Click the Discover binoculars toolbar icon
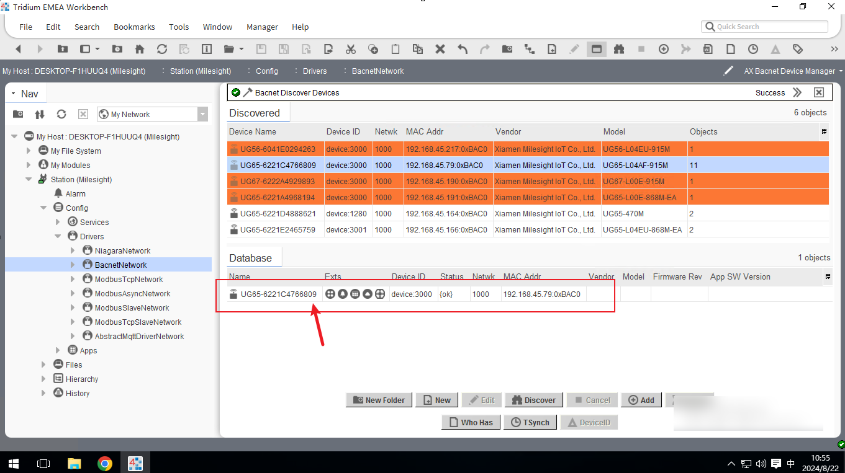Screen dimensions: 845x473 [x=619, y=49]
